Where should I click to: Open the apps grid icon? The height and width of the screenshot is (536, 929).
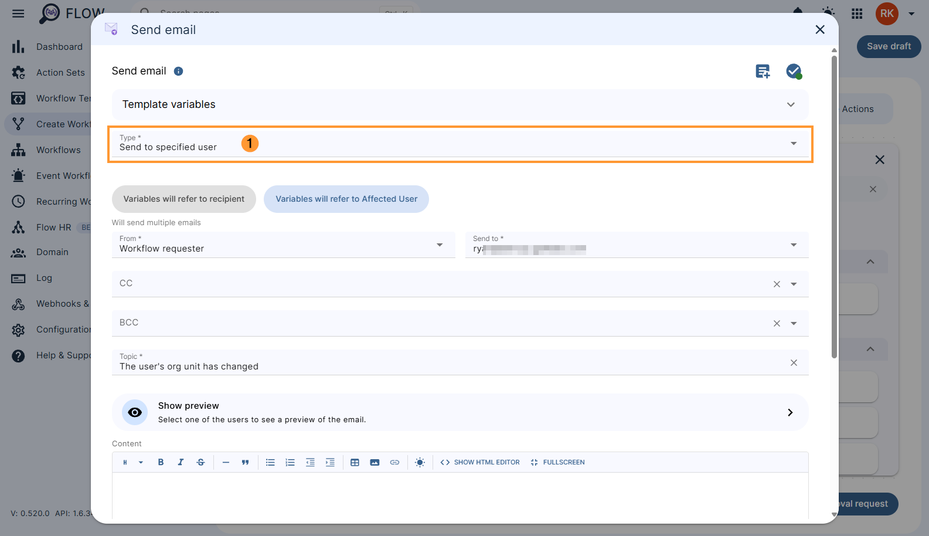click(857, 13)
